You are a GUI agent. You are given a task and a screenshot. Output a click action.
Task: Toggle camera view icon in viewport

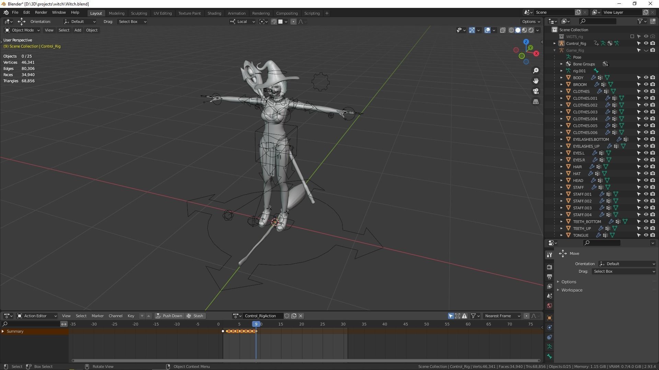coord(536,91)
